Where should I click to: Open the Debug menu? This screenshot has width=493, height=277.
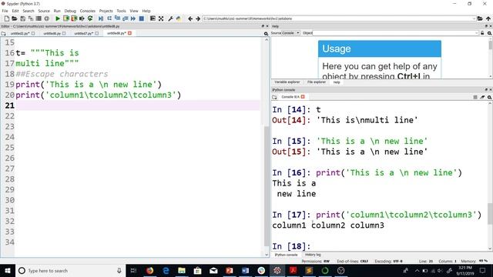pos(70,11)
